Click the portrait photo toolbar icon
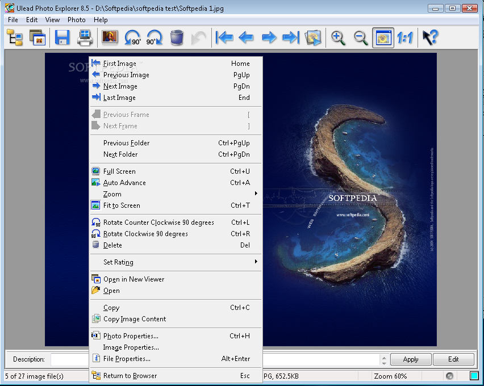The width and height of the screenshot is (484, 386). (x=110, y=37)
